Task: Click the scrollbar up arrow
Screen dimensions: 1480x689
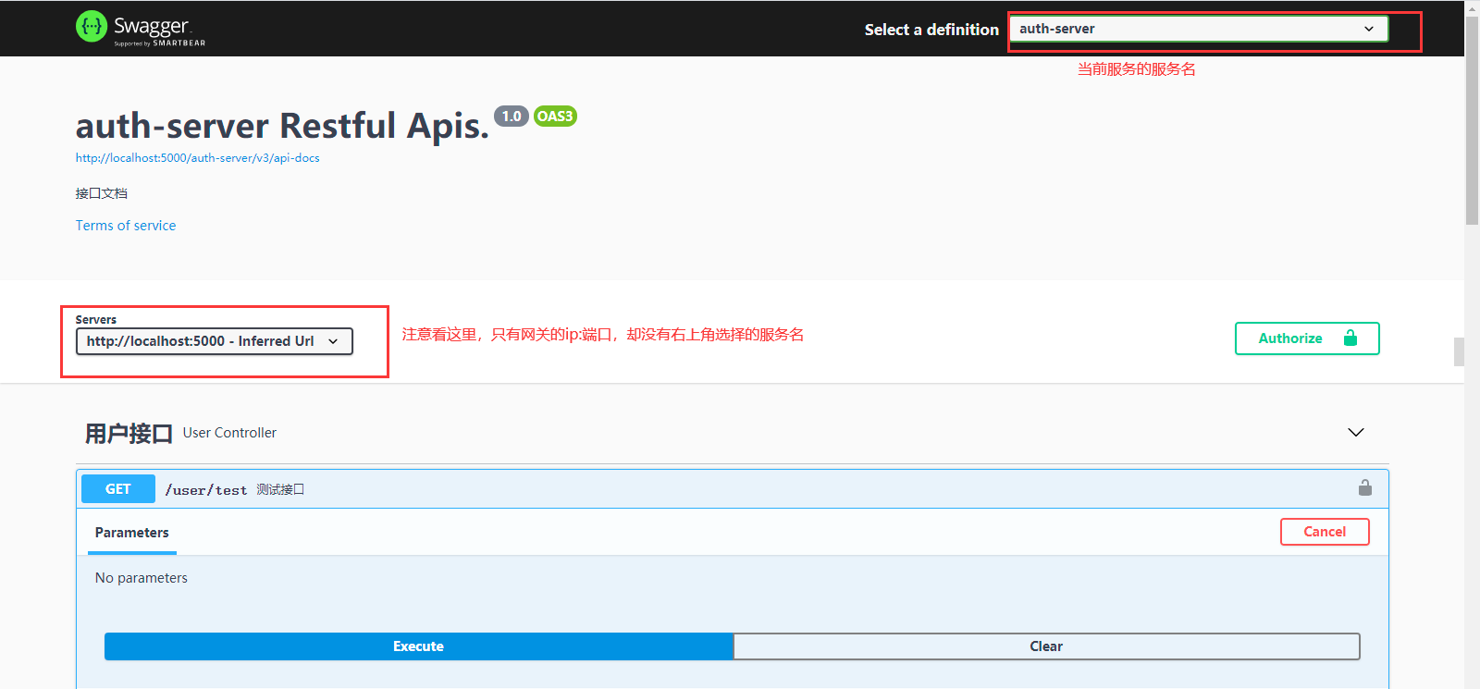Action: (1472, 7)
